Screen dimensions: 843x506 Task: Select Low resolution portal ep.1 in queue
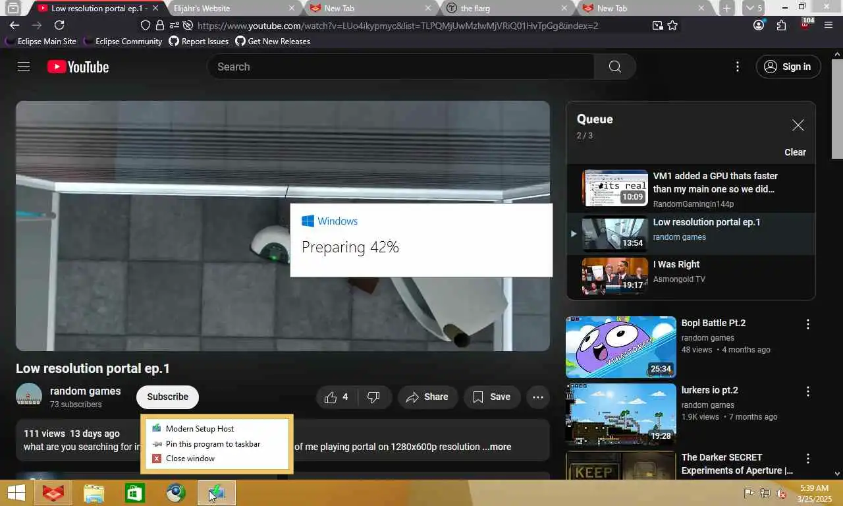click(691, 234)
